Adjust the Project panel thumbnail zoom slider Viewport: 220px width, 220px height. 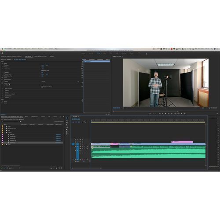(x=15, y=168)
